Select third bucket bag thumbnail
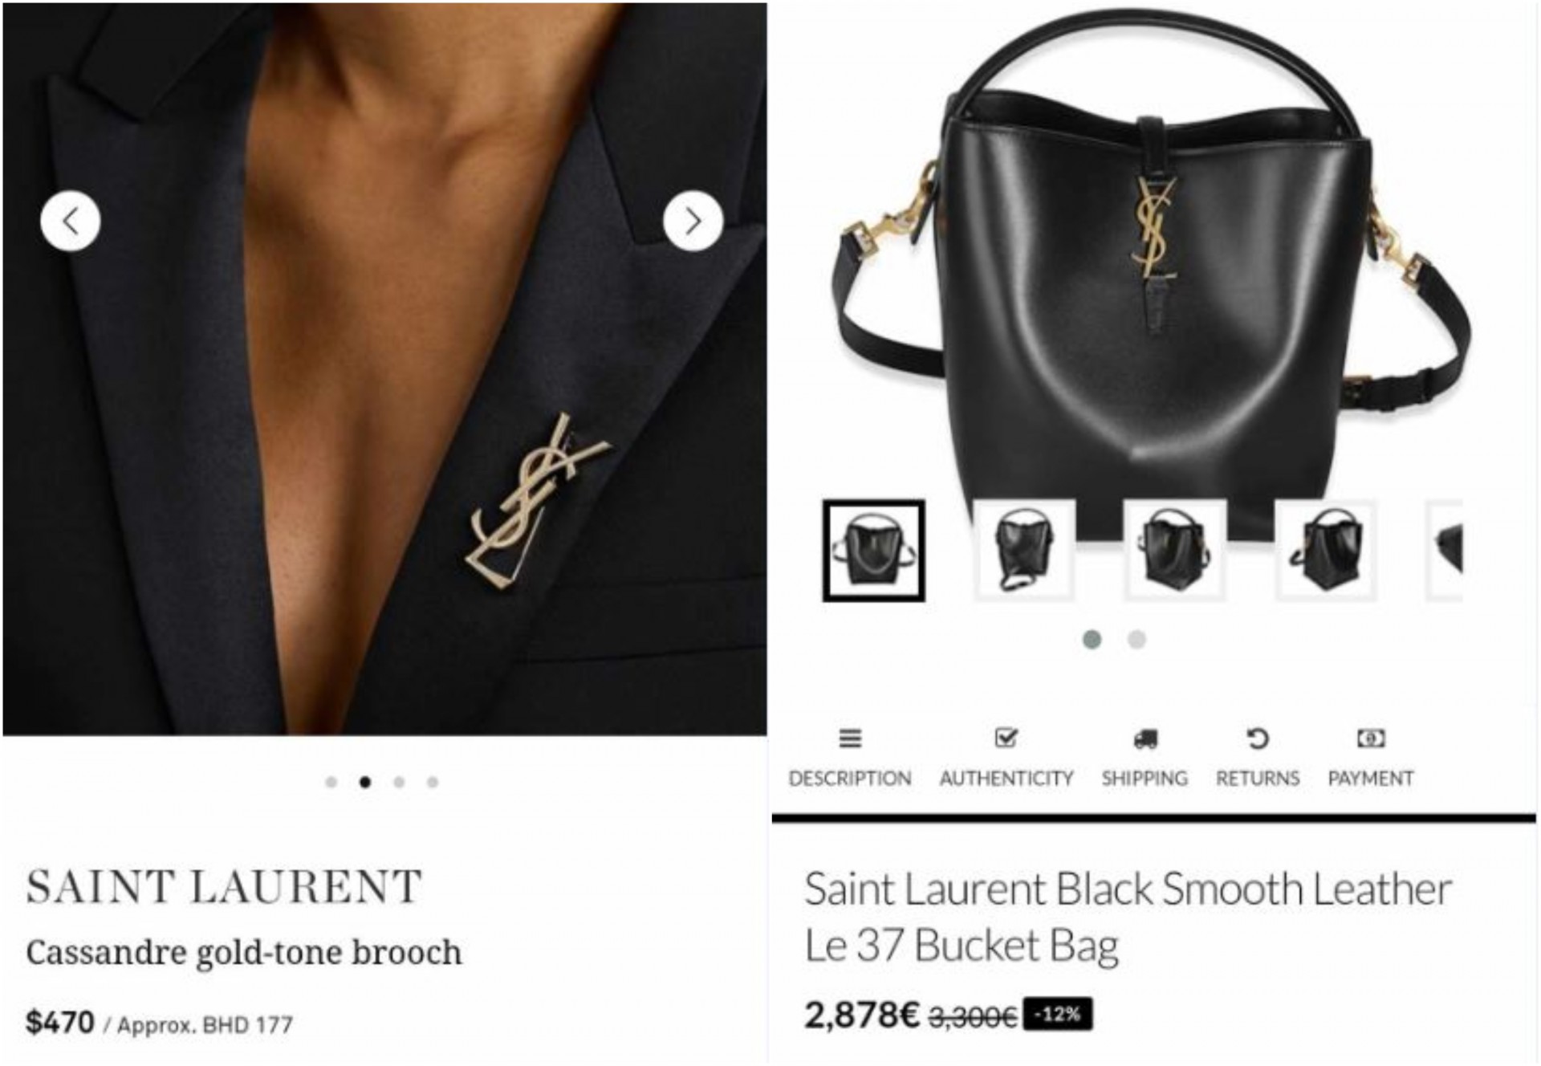1541x1066 pixels. point(1174,551)
